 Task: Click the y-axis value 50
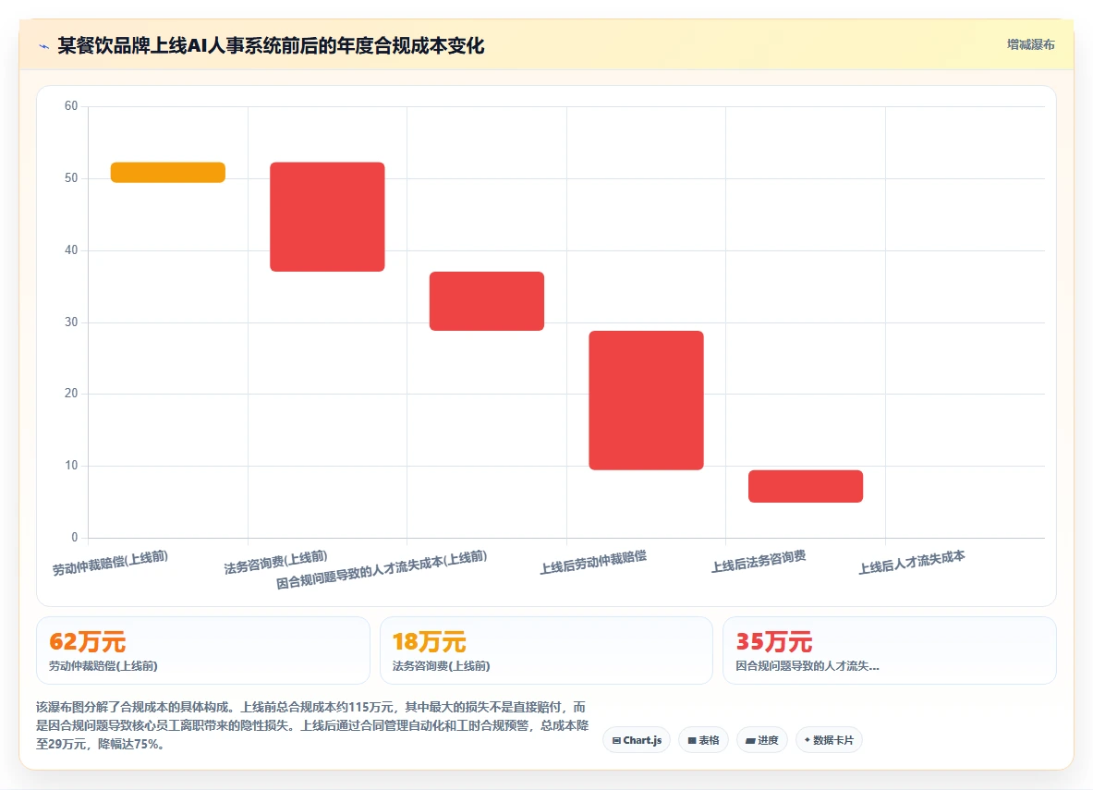coord(71,177)
